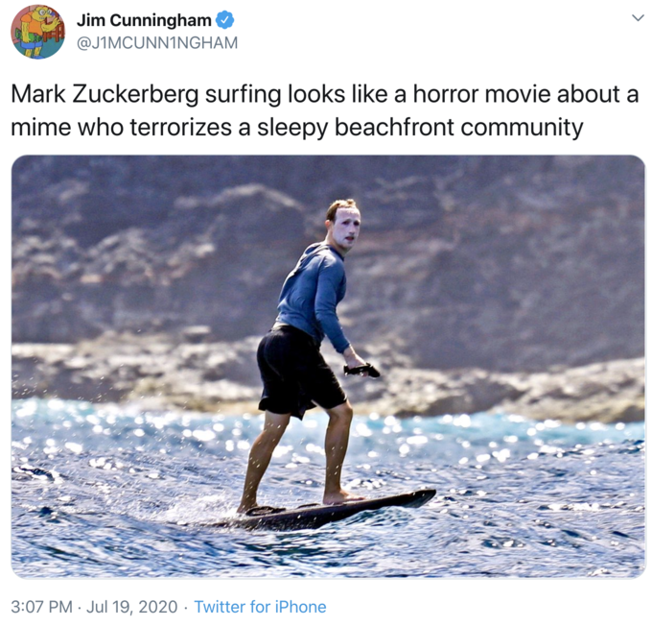Click the word "mime" in tweet text
Screen dimensions: 652x626
point(41,127)
